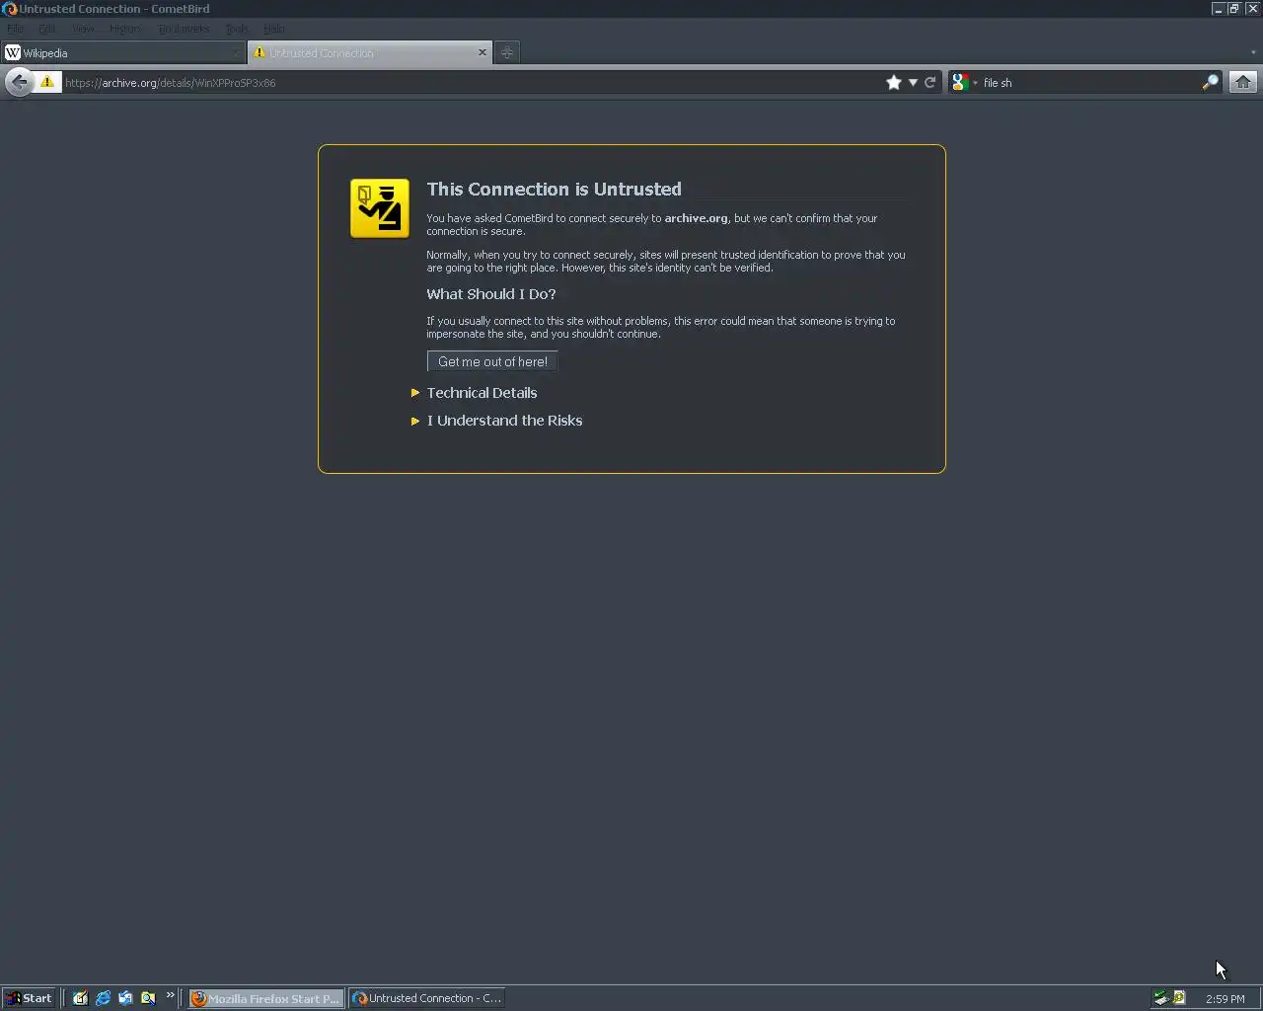Open the Bookmarks menu
The height and width of the screenshot is (1011, 1263).
click(184, 29)
